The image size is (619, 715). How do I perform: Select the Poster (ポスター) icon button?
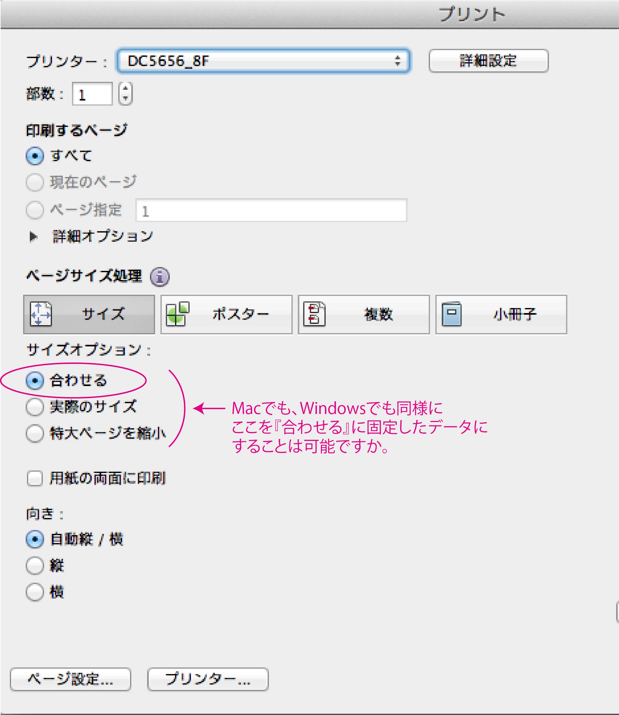pyautogui.click(x=226, y=314)
